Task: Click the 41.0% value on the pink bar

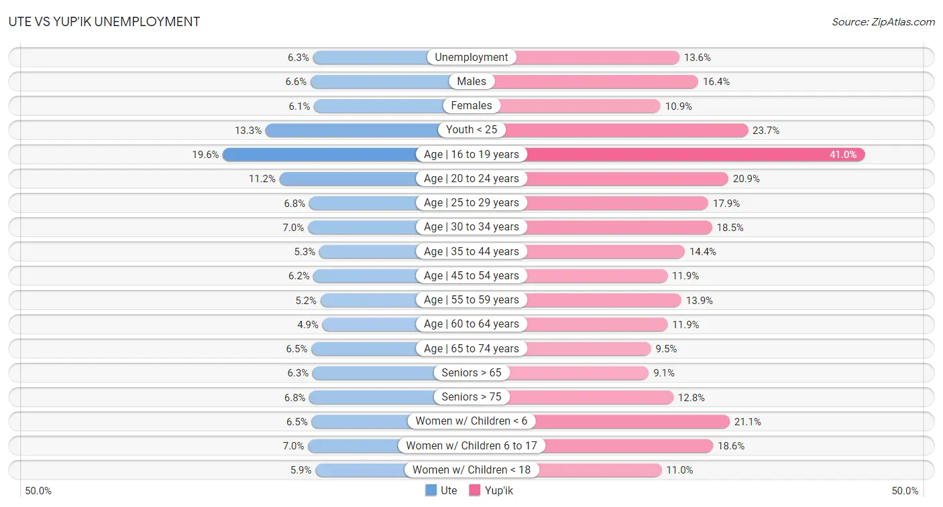Action: point(843,155)
